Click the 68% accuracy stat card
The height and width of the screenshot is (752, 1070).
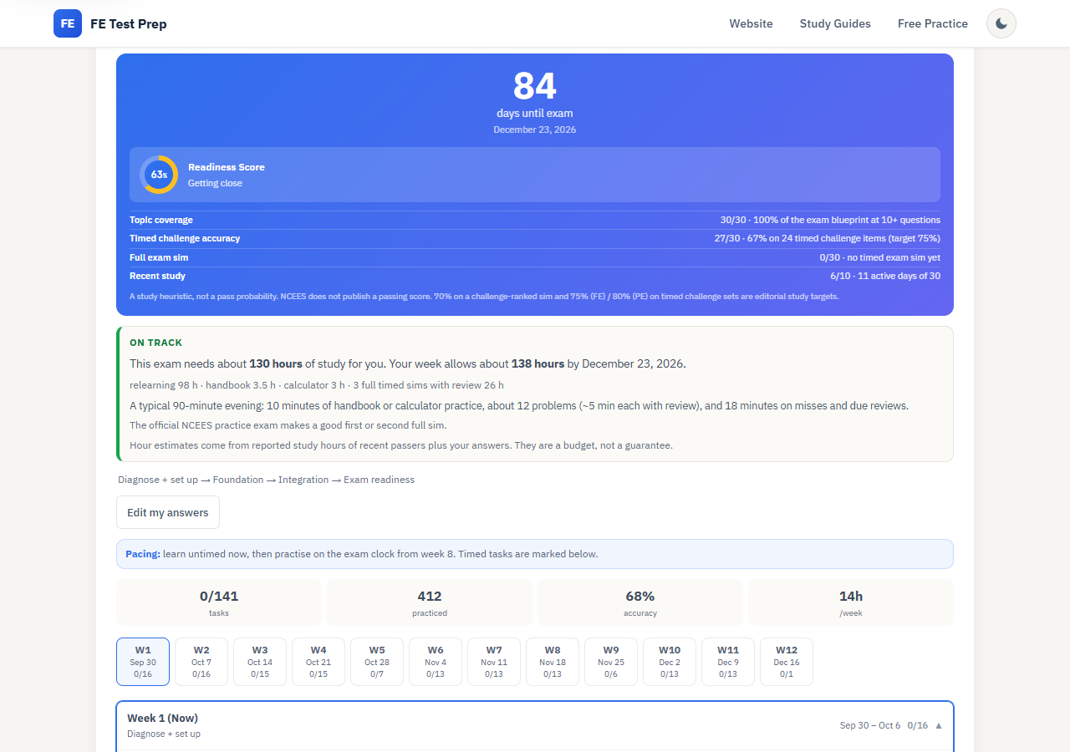(640, 602)
